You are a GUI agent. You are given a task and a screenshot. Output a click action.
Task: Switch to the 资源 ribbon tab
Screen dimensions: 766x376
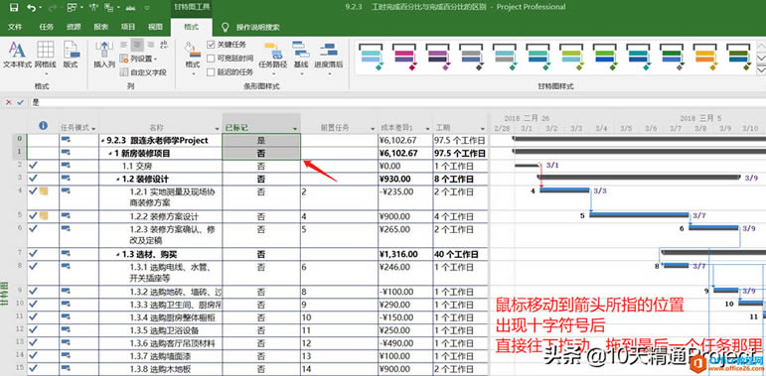pyautogui.click(x=74, y=28)
